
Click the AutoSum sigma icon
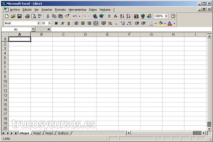pyautogui.click(x=109, y=16)
